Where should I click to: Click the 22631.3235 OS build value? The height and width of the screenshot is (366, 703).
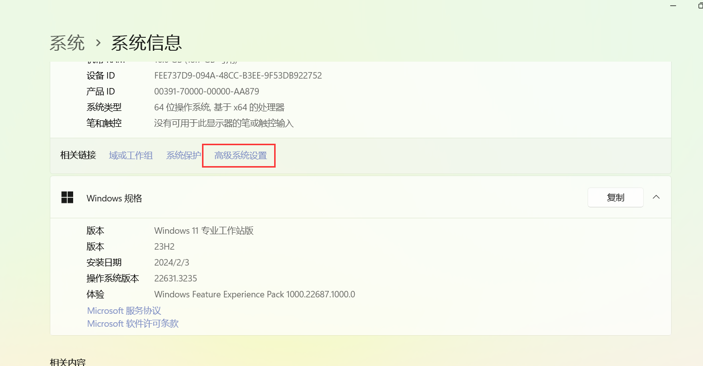coord(176,278)
